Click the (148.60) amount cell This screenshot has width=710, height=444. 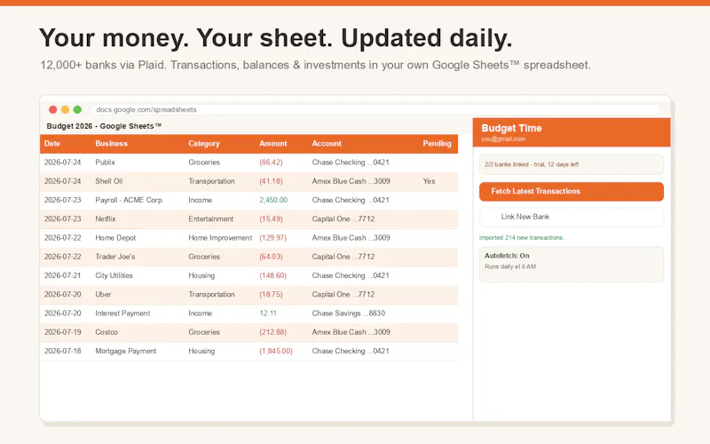273,275
